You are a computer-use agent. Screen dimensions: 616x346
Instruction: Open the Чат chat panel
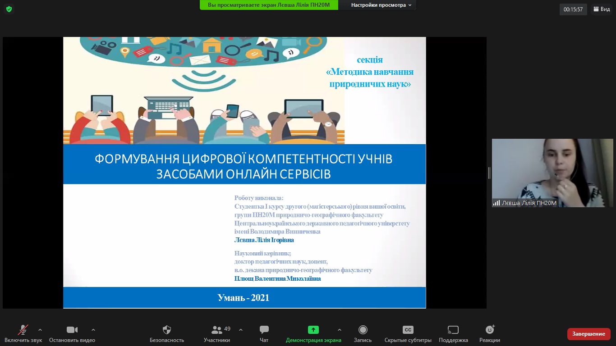264,330
